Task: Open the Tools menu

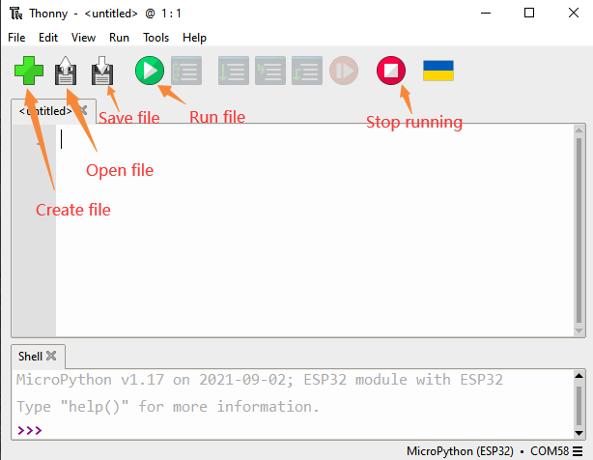Action: click(x=155, y=38)
